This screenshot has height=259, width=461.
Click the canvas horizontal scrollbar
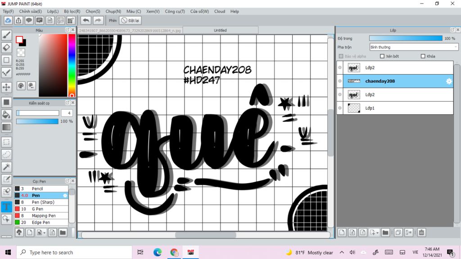[205, 235]
